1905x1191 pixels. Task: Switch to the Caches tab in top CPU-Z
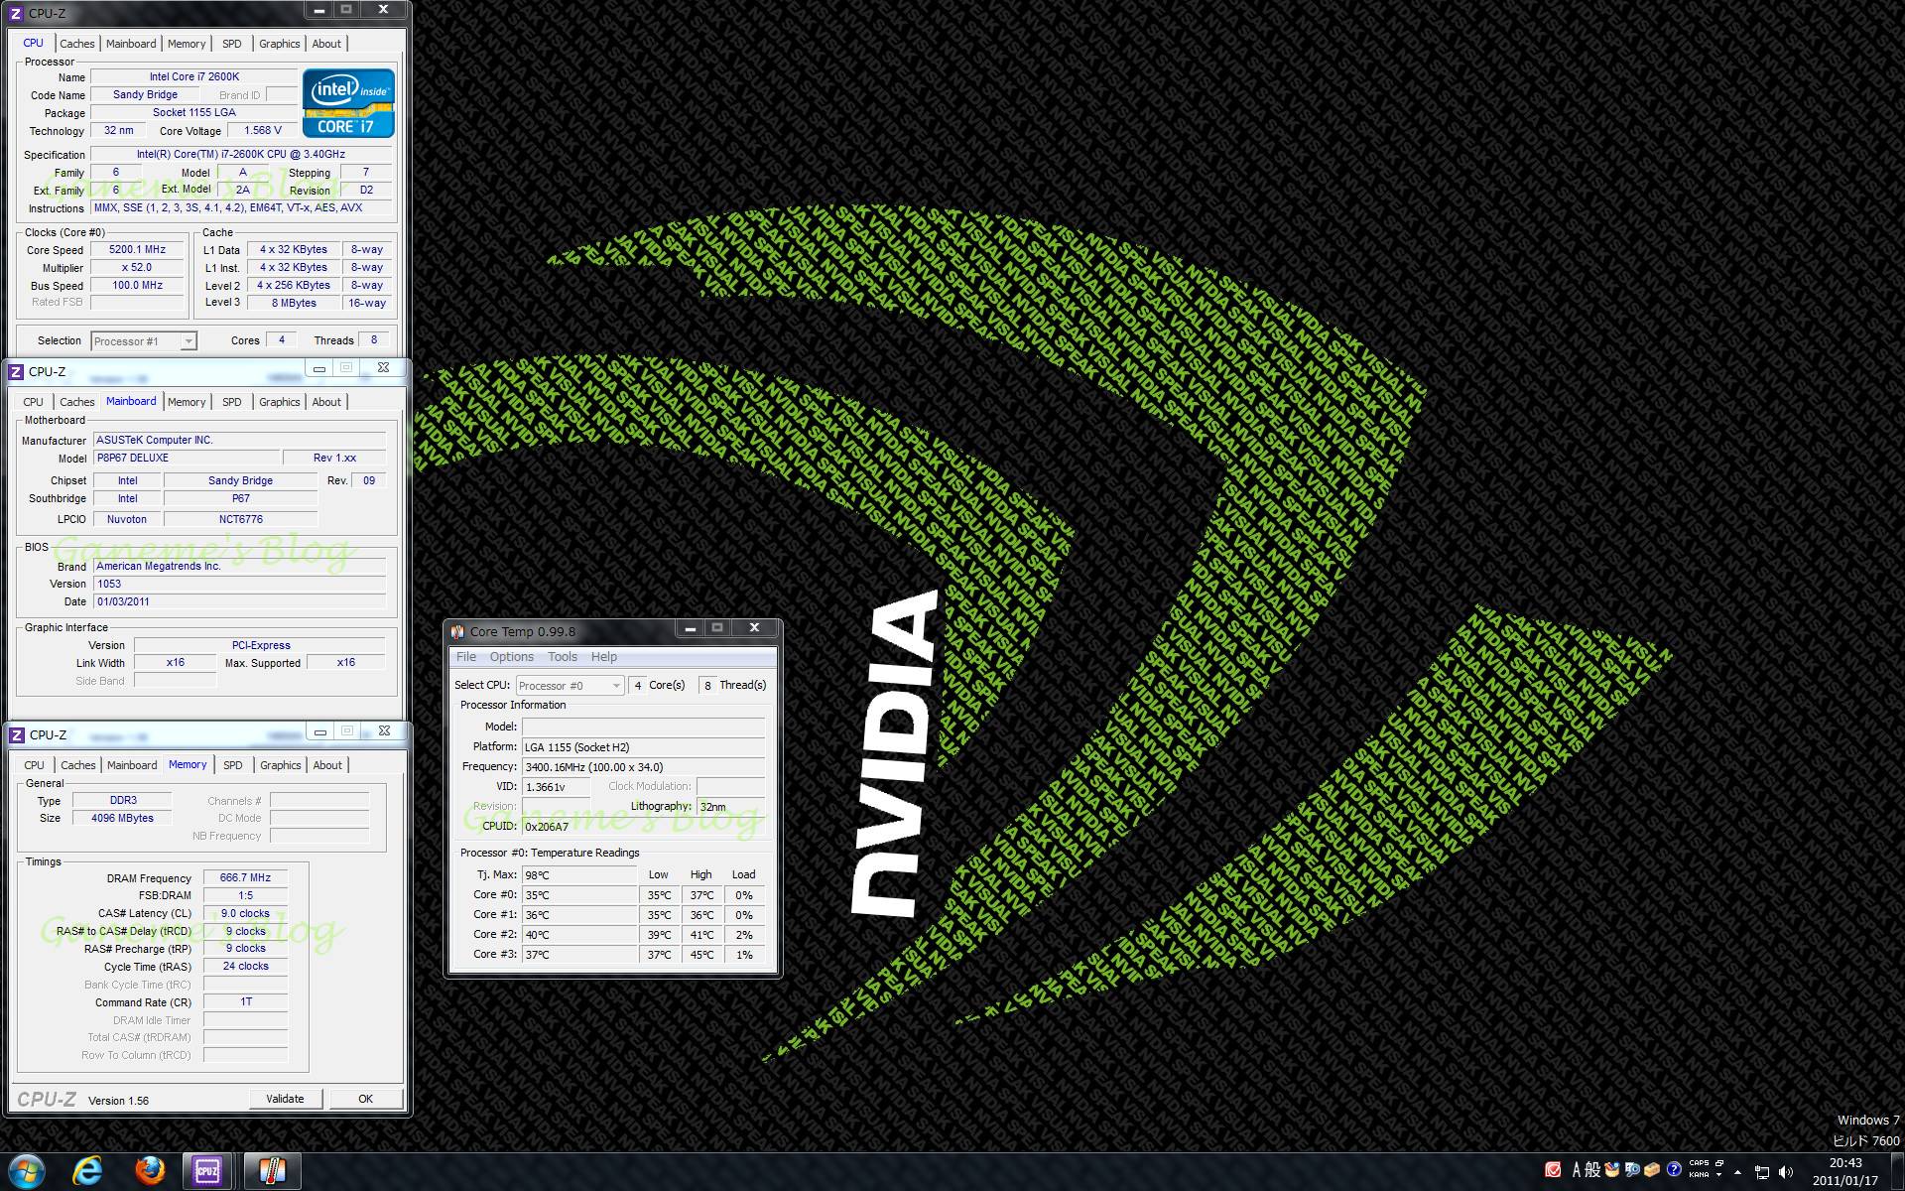[x=76, y=44]
